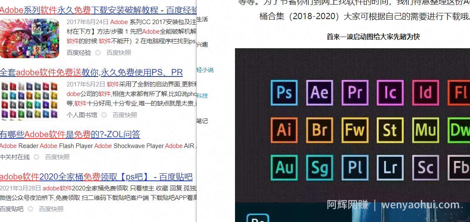Select the 兴趣 category in sidebar

[x=202, y=44]
